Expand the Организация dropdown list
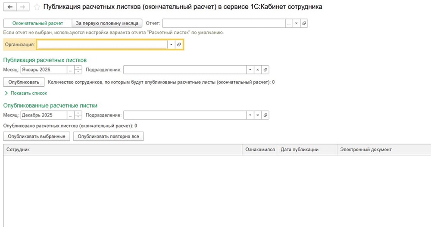The width and height of the screenshot is (431, 227). (171, 44)
